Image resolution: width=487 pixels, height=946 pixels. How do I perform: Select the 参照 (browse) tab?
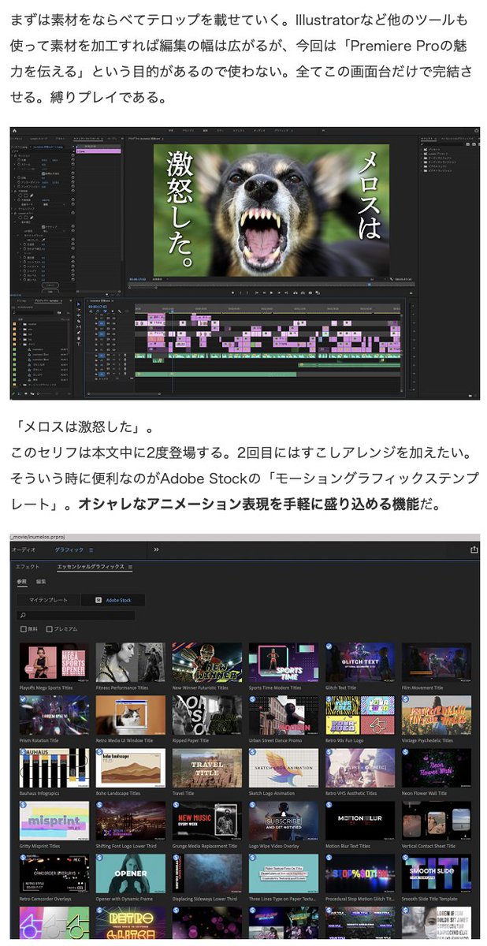(21, 582)
